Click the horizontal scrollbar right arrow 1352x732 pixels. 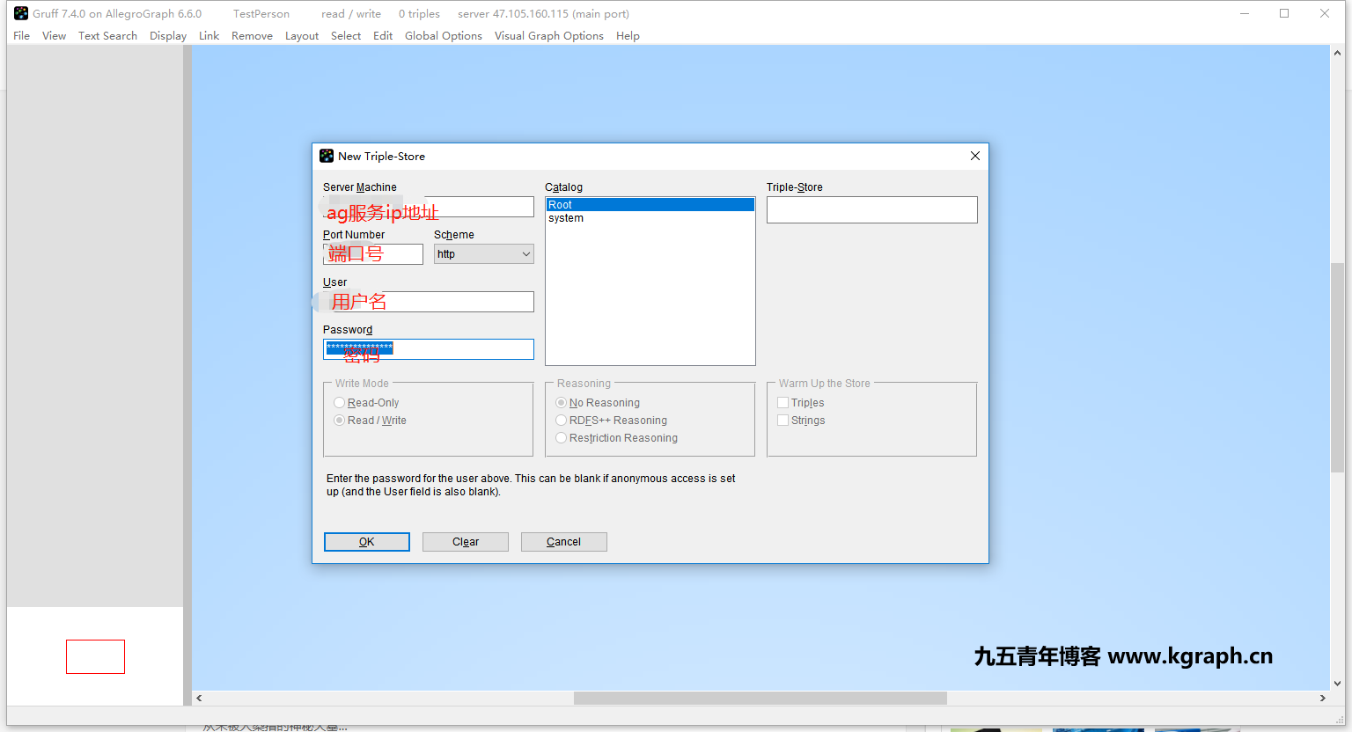point(1322,698)
